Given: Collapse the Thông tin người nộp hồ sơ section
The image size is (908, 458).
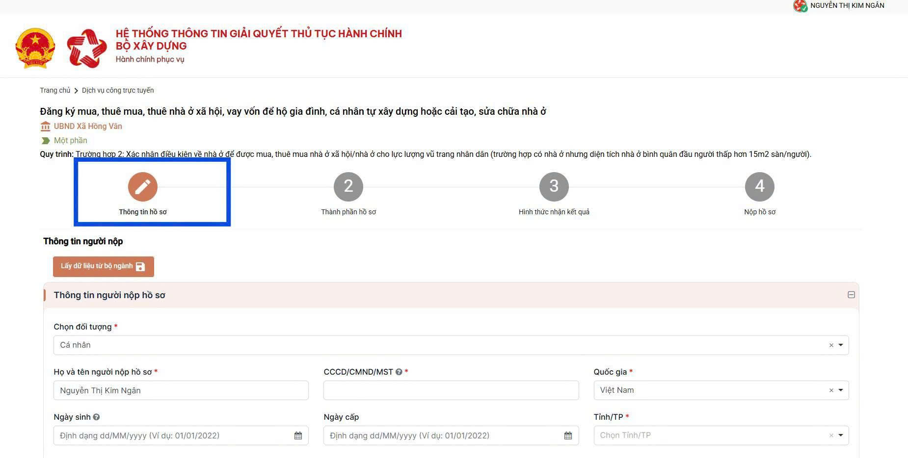Looking at the screenshot, I should [x=851, y=295].
